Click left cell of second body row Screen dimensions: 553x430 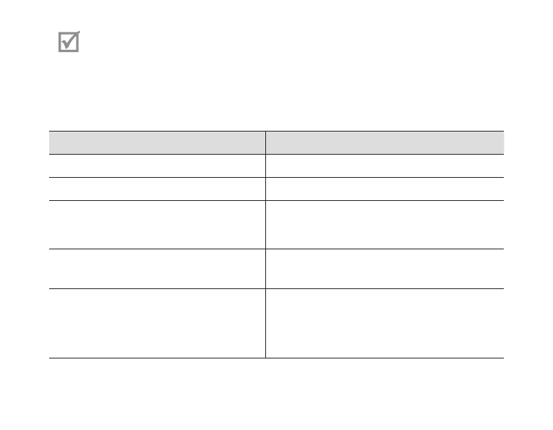pos(157,189)
